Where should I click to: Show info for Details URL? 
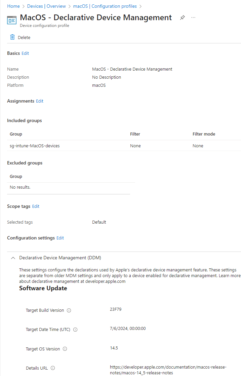click(x=53, y=368)
